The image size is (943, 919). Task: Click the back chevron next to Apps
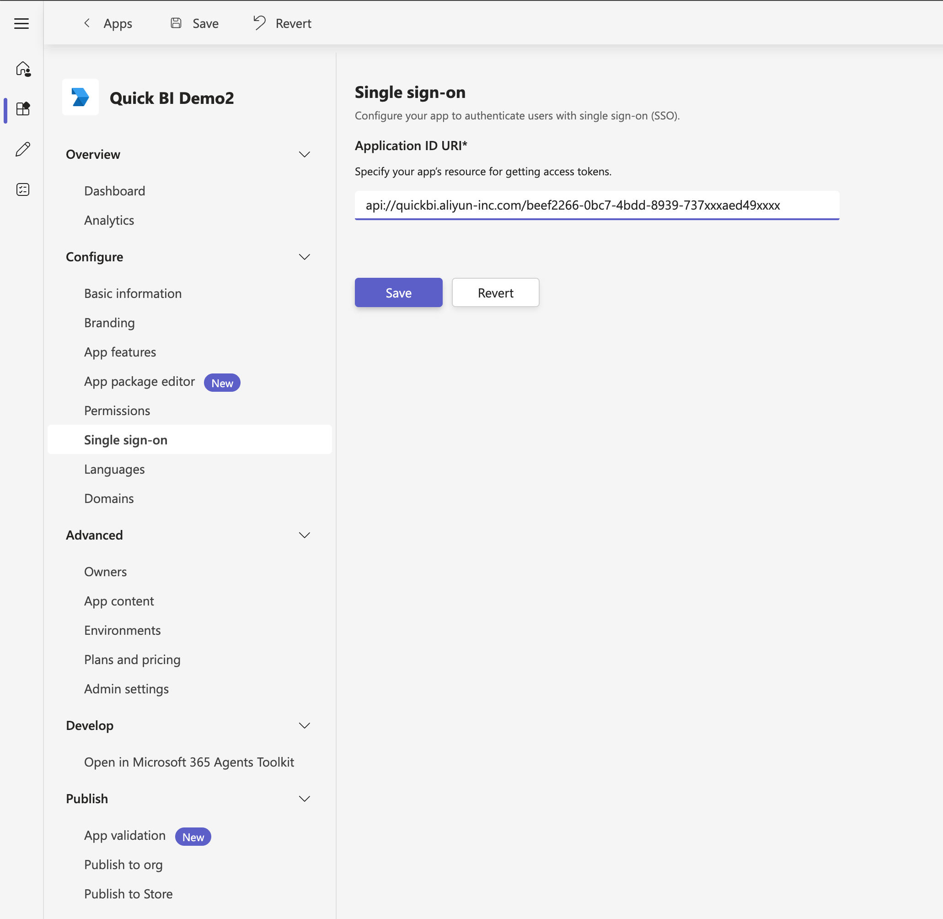tap(87, 23)
